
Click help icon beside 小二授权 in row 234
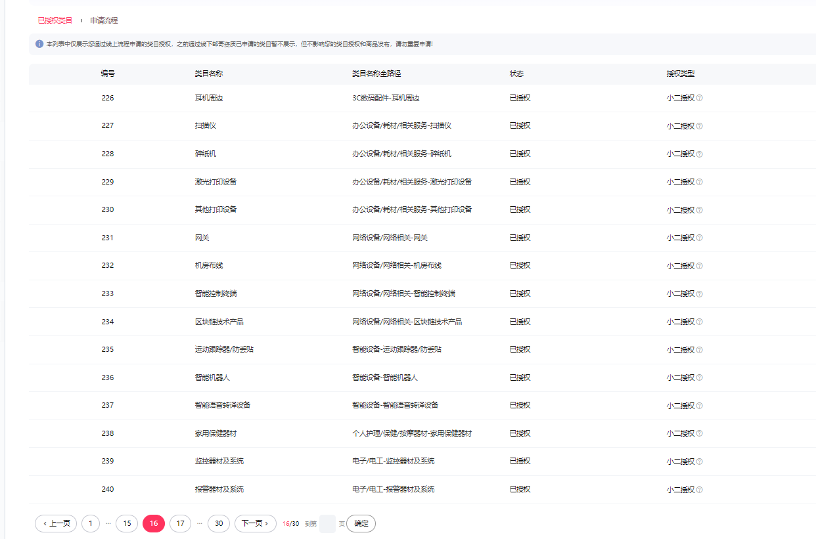pos(699,322)
